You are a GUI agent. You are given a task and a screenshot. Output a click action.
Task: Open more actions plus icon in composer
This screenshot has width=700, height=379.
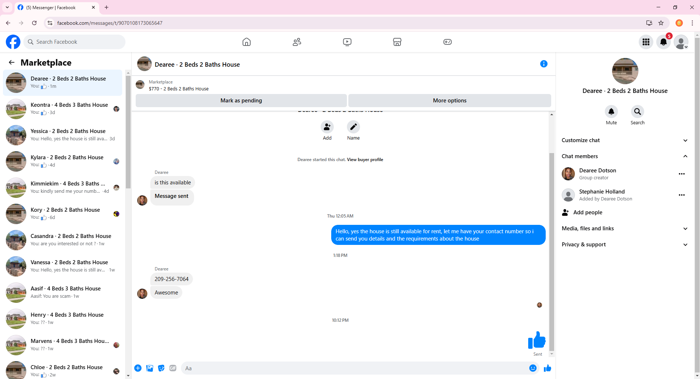pos(138,368)
